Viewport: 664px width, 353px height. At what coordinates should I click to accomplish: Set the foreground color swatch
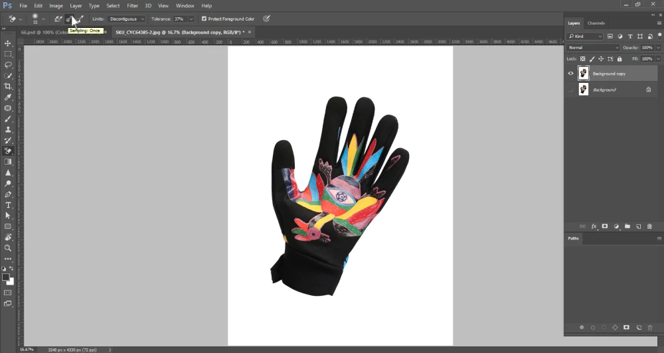5,277
